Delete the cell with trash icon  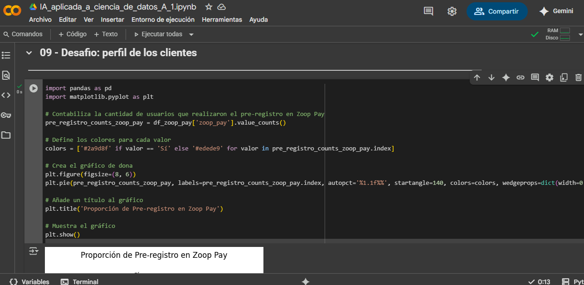click(579, 77)
